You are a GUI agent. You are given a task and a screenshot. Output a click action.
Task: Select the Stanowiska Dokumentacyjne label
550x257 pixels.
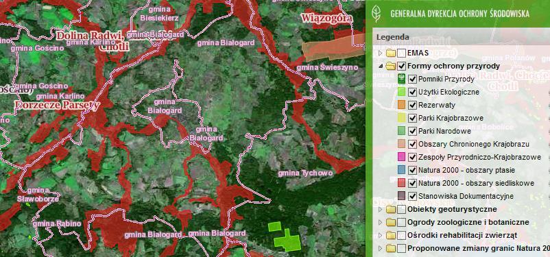pos(466,196)
